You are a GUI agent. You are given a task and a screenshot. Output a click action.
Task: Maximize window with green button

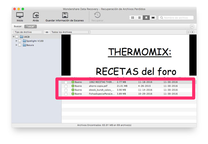(23, 9)
